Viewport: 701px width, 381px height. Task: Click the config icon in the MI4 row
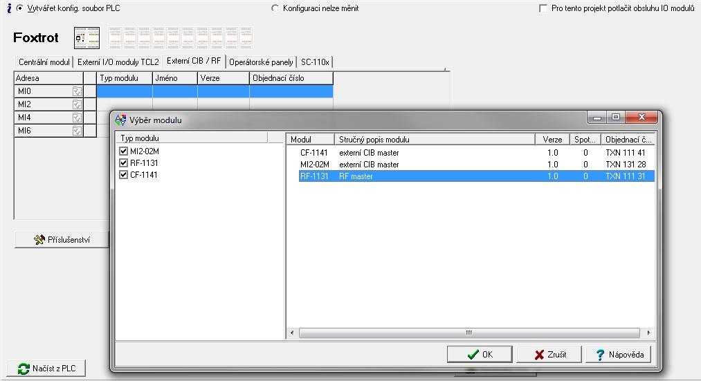(77, 118)
